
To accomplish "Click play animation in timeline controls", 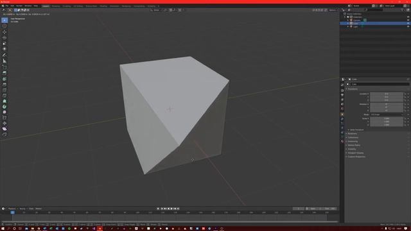I will click(171, 209).
